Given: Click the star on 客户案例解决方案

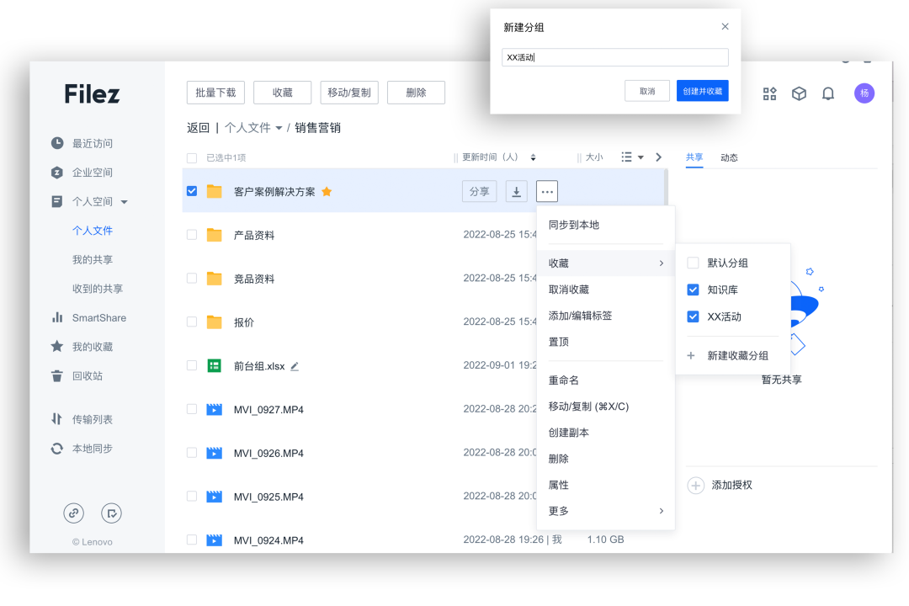Looking at the screenshot, I should (327, 191).
